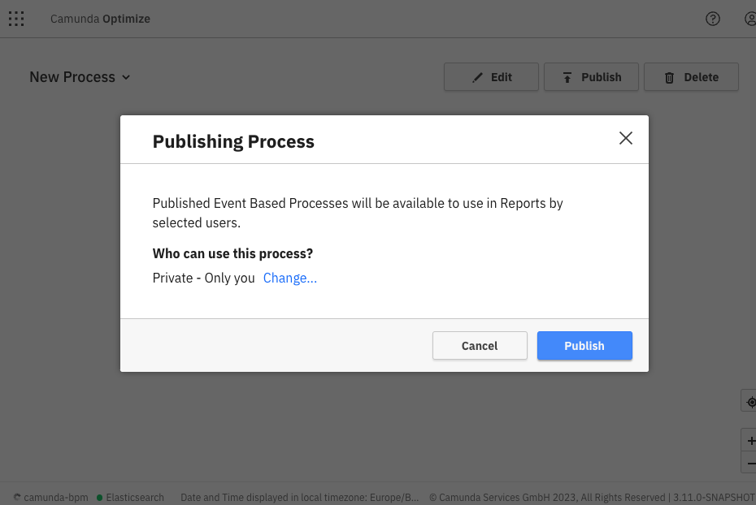The image size is (756, 505).
Task: Click the Elasticsearch connection status indicator
Action: 130,497
